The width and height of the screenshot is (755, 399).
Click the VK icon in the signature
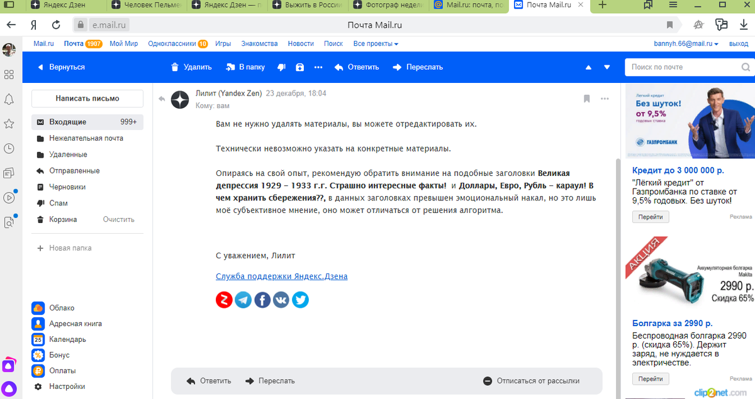(x=281, y=300)
